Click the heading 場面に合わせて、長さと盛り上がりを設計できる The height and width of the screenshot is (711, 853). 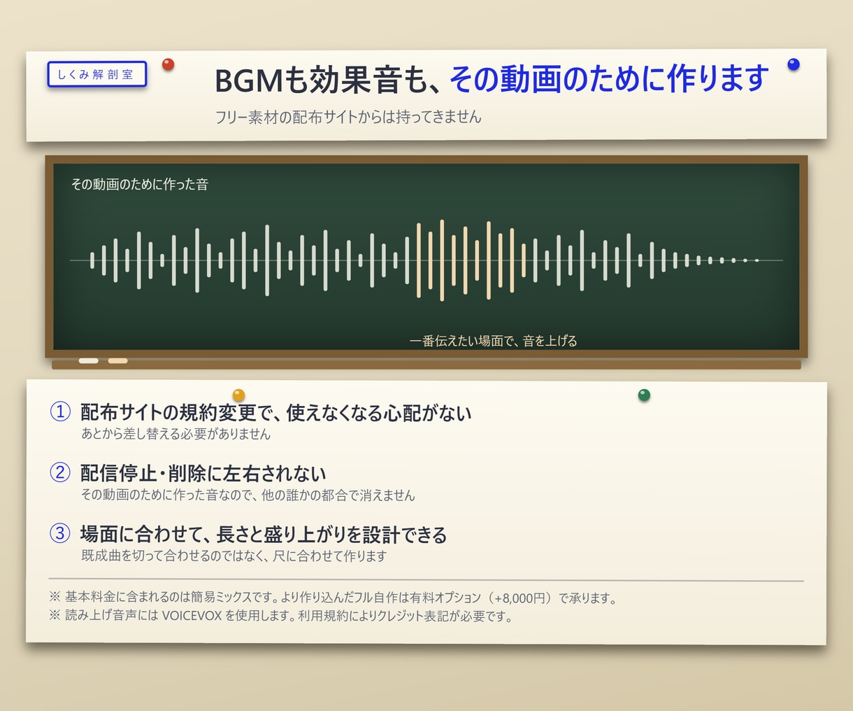(x=264, y=535)
